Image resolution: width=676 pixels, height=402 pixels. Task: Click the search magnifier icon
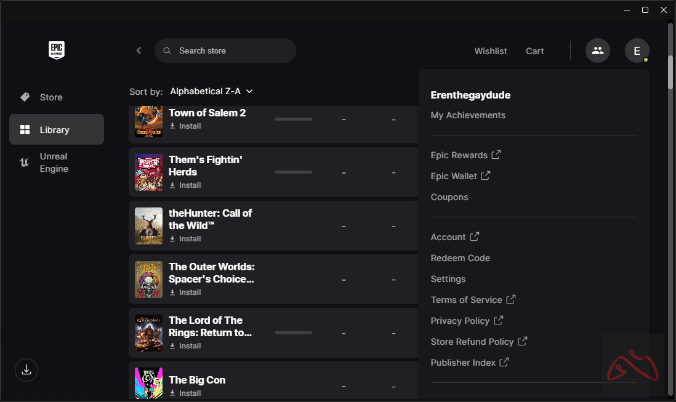click(x=167, y=50)
